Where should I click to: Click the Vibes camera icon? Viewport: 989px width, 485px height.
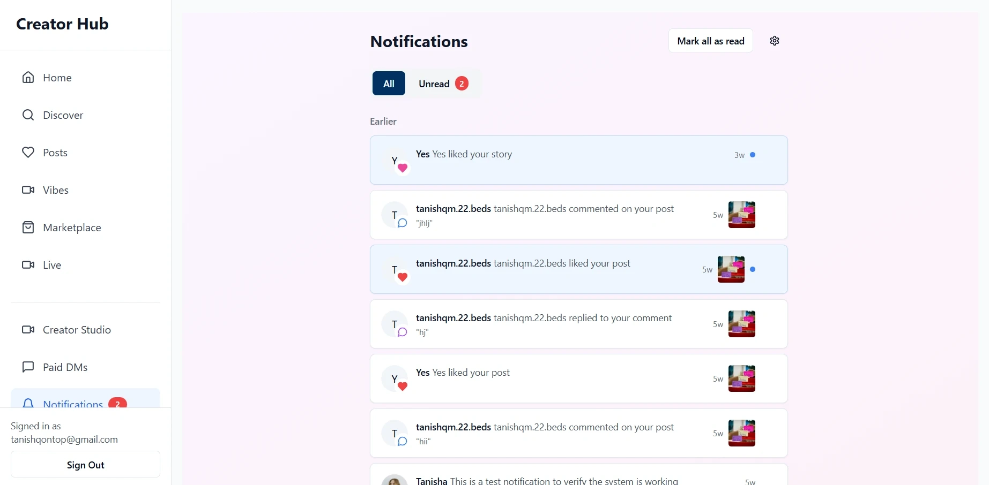click(28, 190)
